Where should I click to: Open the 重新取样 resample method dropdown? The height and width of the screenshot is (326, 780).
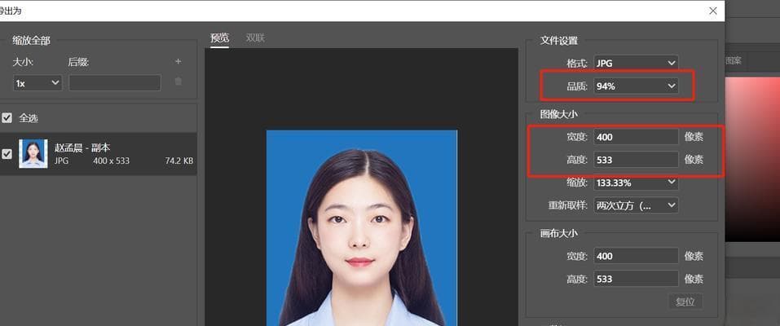tap(637, 205)
